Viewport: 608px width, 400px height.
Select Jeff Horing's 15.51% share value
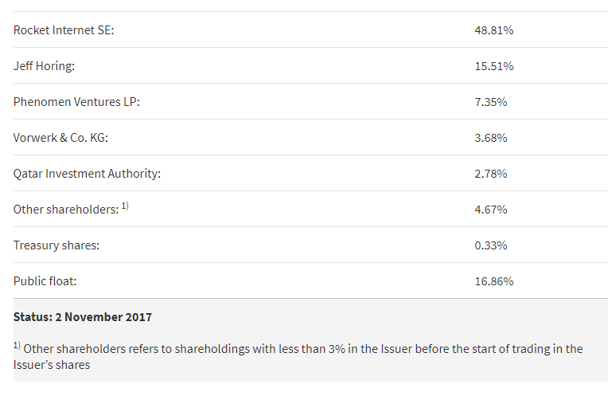tap(493, 66)
